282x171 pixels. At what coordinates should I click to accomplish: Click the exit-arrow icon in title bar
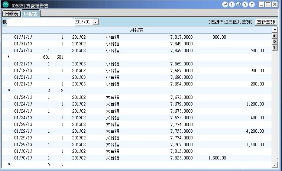(x=225, y=4)
